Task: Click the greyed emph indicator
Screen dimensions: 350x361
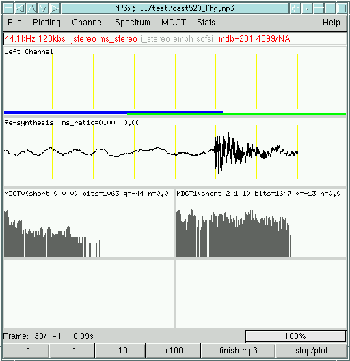Action: (x=183, y=39)
